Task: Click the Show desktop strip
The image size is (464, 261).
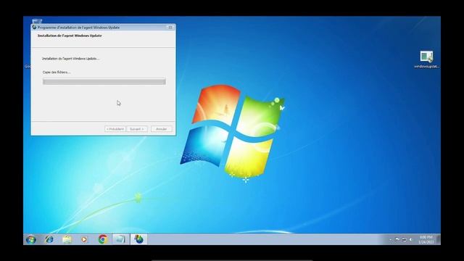Action: tap(438, 239)
